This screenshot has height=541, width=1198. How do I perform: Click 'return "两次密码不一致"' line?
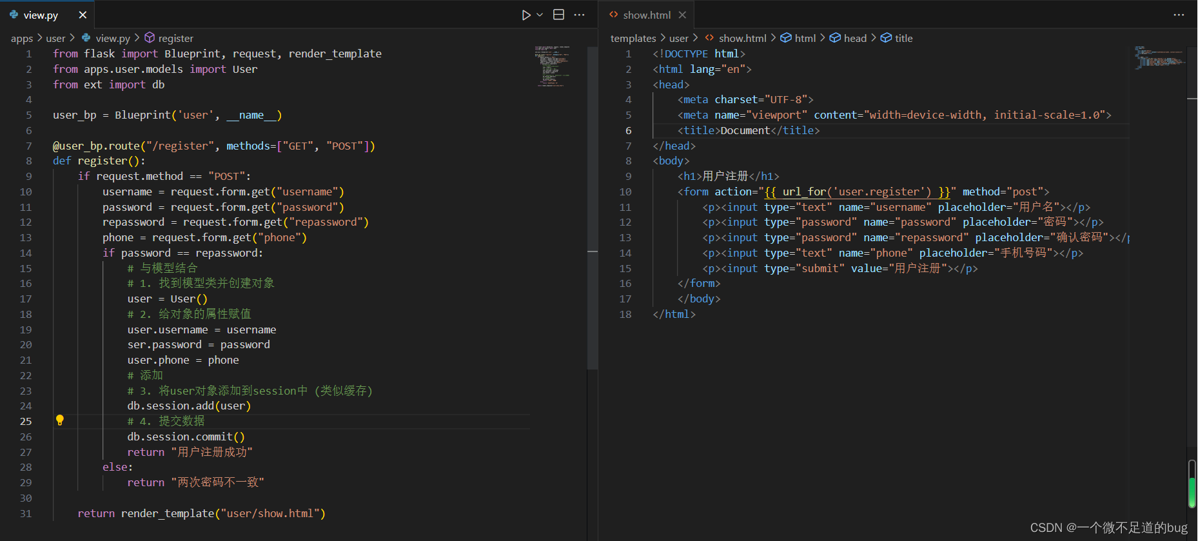pos(195,482)
